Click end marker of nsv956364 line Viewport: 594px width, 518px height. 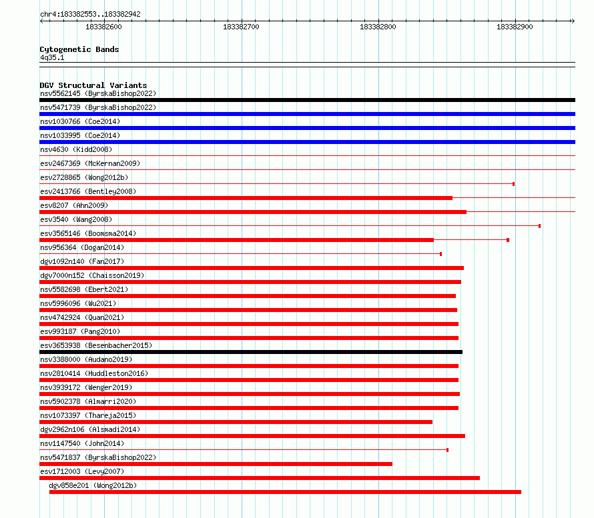point(440,254)
